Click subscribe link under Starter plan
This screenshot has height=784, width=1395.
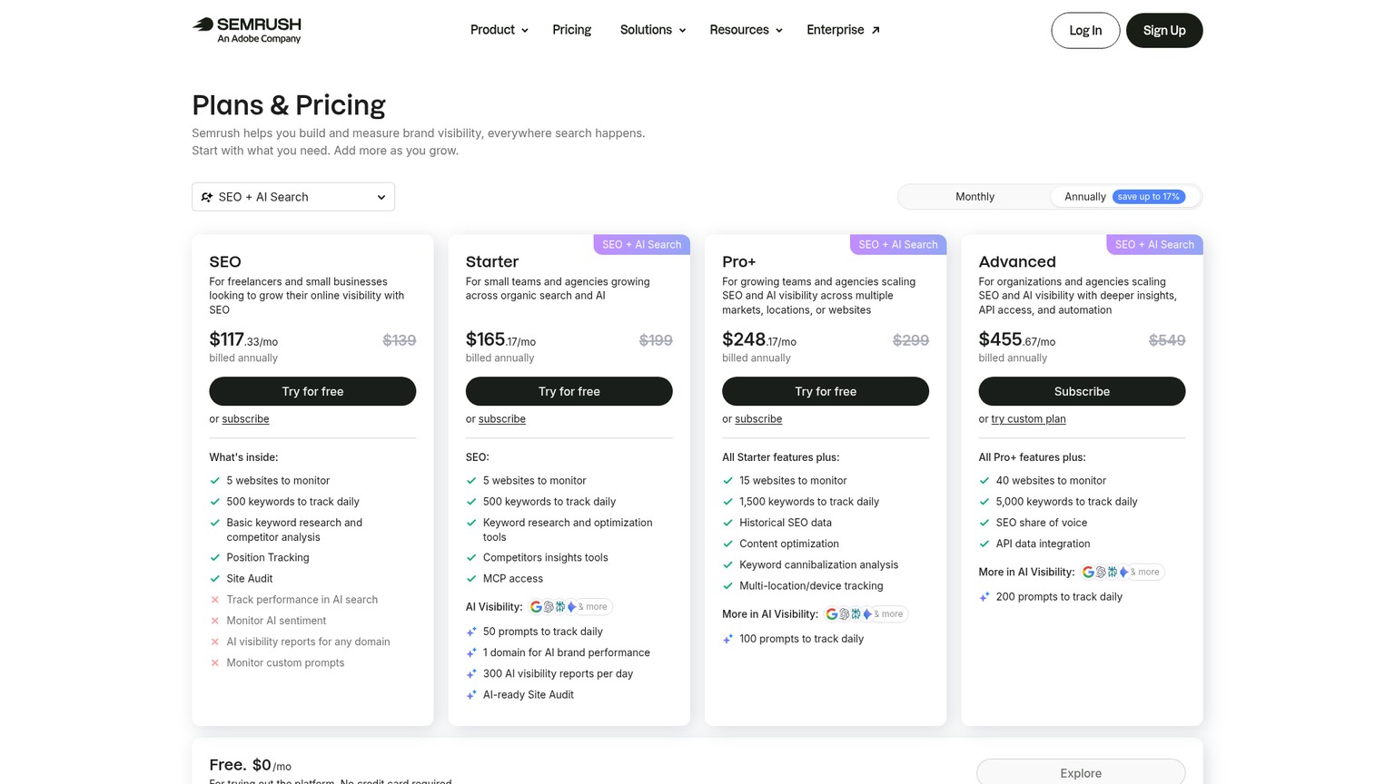point(501,419)
